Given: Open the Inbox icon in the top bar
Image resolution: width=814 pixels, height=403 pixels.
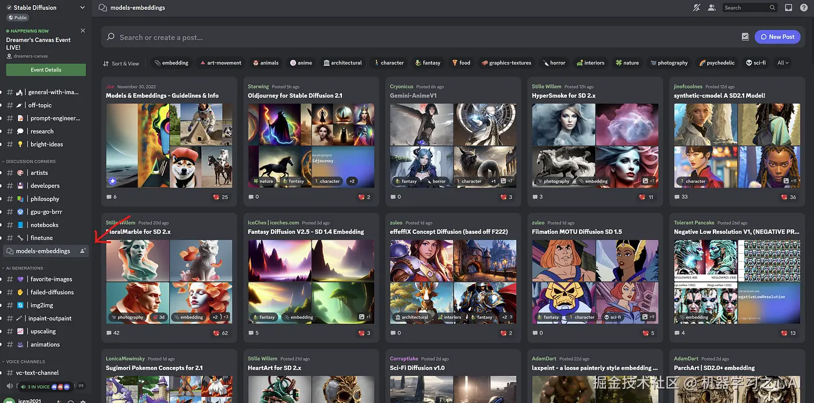Looking at the screenshot, I should point(788,7).
